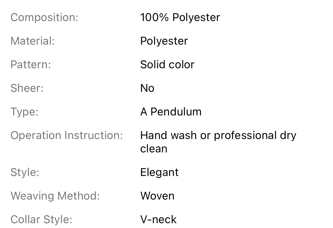Select the Solid color value
333x228 pixels.
click(167, 65)
